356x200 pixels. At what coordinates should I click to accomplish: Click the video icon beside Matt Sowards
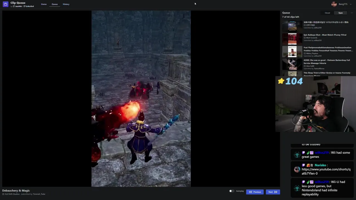coord(305,38)
